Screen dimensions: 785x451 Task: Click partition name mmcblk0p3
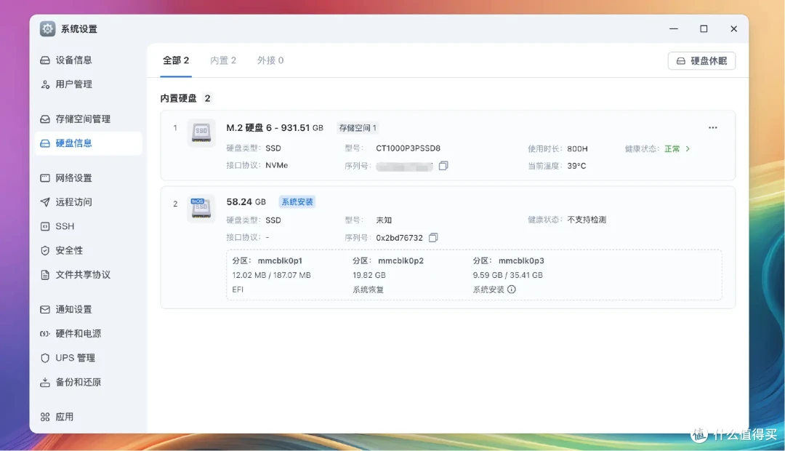(x=521, y=260)
